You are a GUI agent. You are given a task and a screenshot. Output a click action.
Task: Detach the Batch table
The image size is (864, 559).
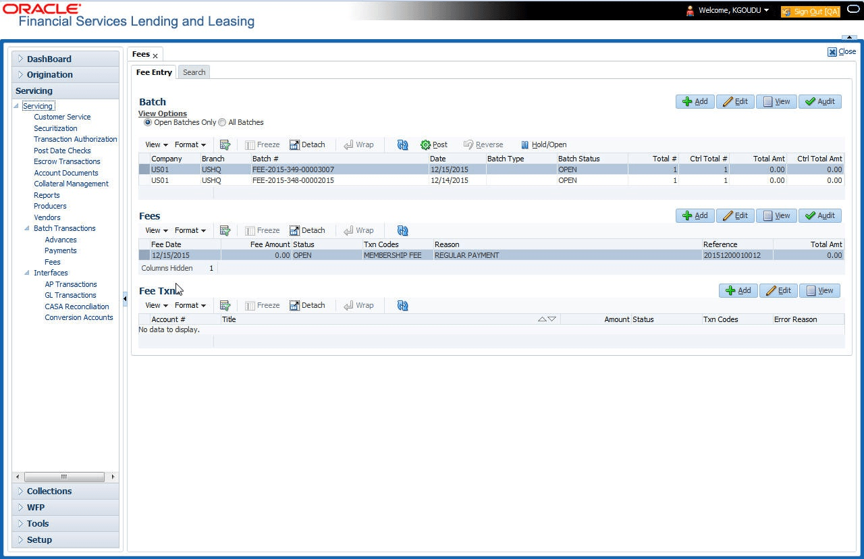click(308, 144)
